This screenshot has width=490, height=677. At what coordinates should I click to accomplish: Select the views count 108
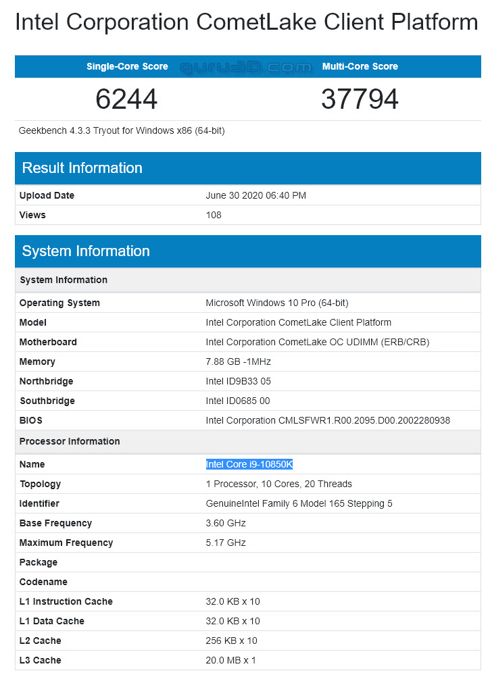214,215
